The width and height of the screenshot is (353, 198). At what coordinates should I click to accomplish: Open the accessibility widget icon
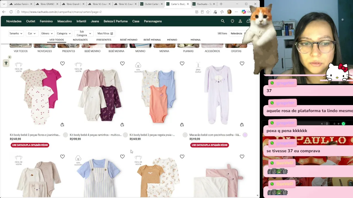click(6, 63)
